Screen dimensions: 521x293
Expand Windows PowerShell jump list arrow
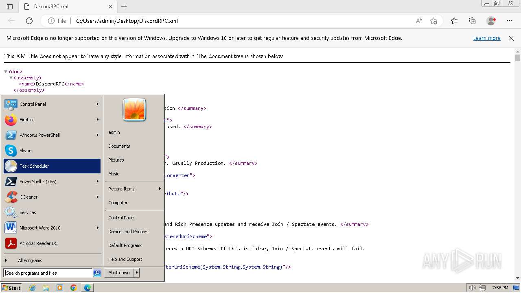tap(98, 135)
